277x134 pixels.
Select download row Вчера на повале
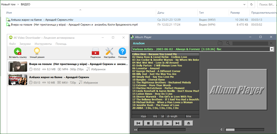pos(68,66)
